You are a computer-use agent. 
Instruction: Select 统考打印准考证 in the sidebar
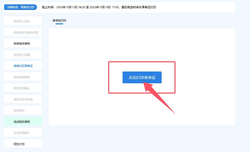23,66
